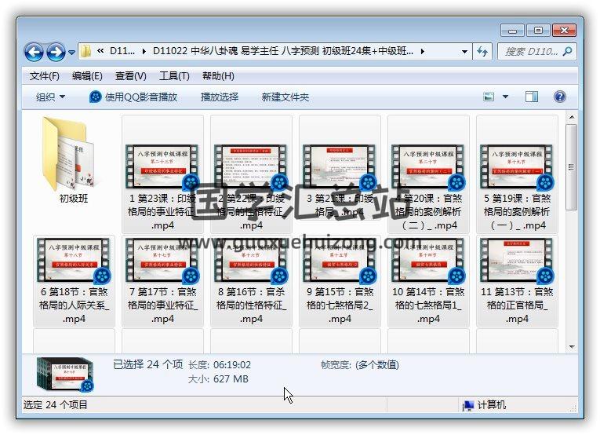Click 使用QQ影音播放 text in the toolbar
The width and height of the screenshot is (600, 435).
[x=141, y=97]
